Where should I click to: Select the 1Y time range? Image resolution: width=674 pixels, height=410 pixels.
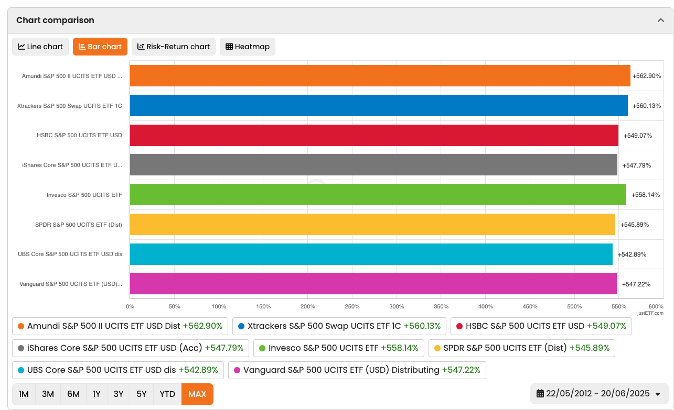[x=97, y=394]
